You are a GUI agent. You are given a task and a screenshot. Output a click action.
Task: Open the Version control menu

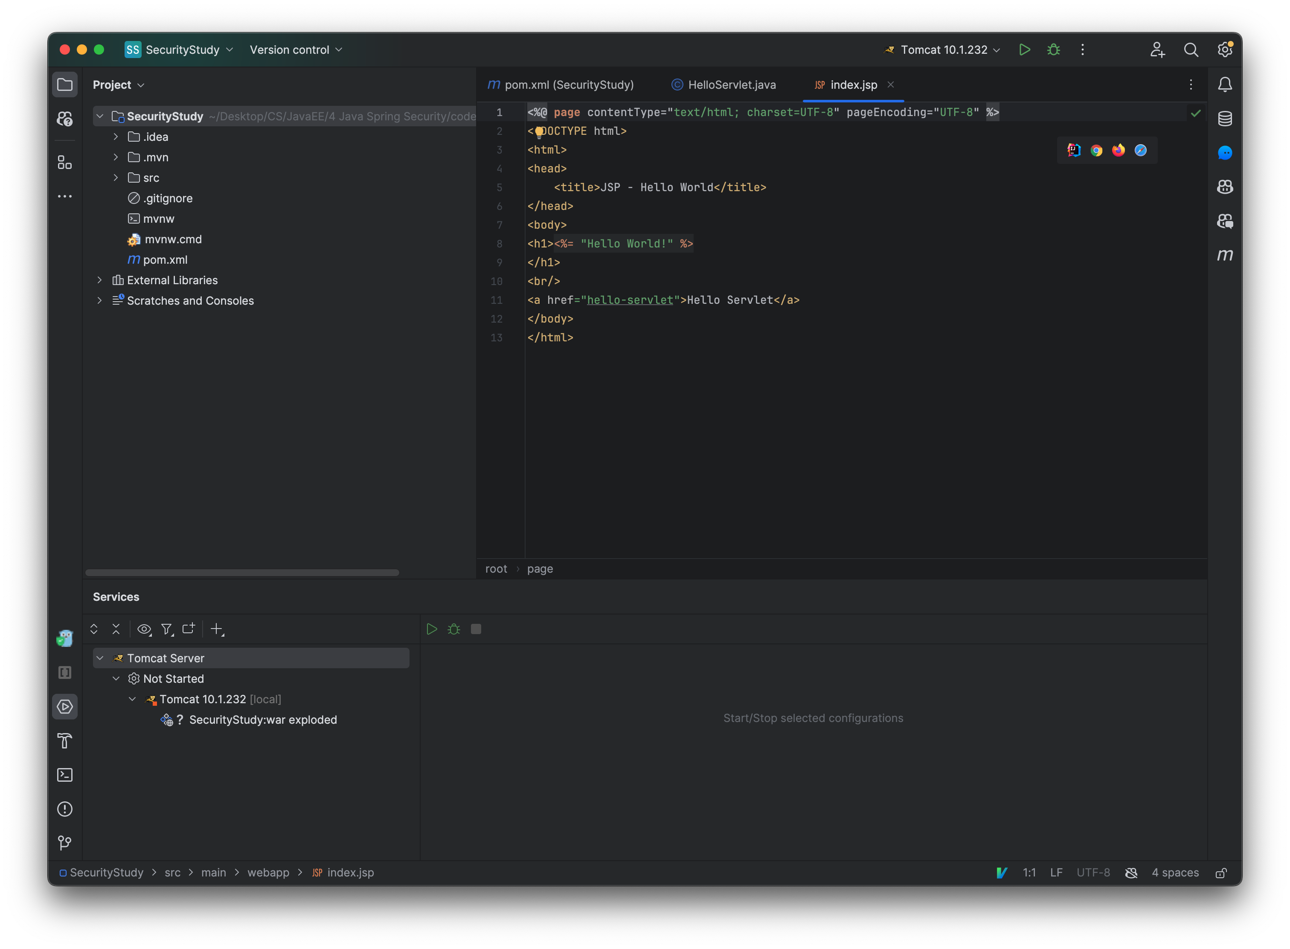pos(295,49)
